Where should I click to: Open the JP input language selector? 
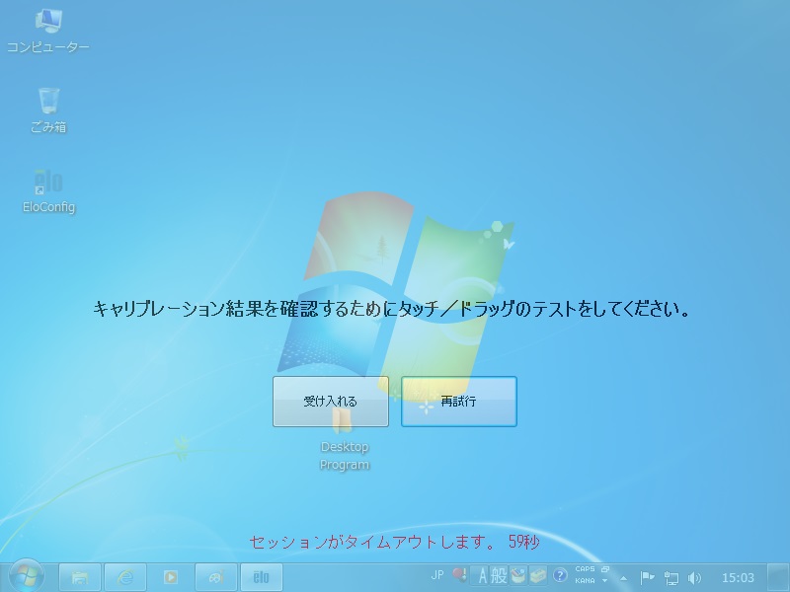click(x=437, y=575)
